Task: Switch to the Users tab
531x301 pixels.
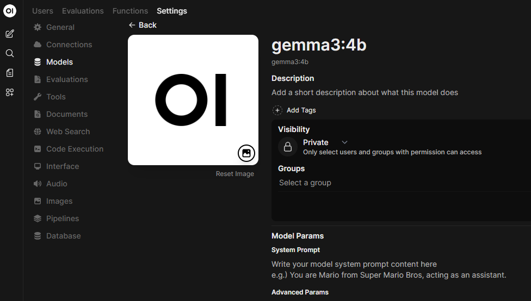Action: coord(42,11)
